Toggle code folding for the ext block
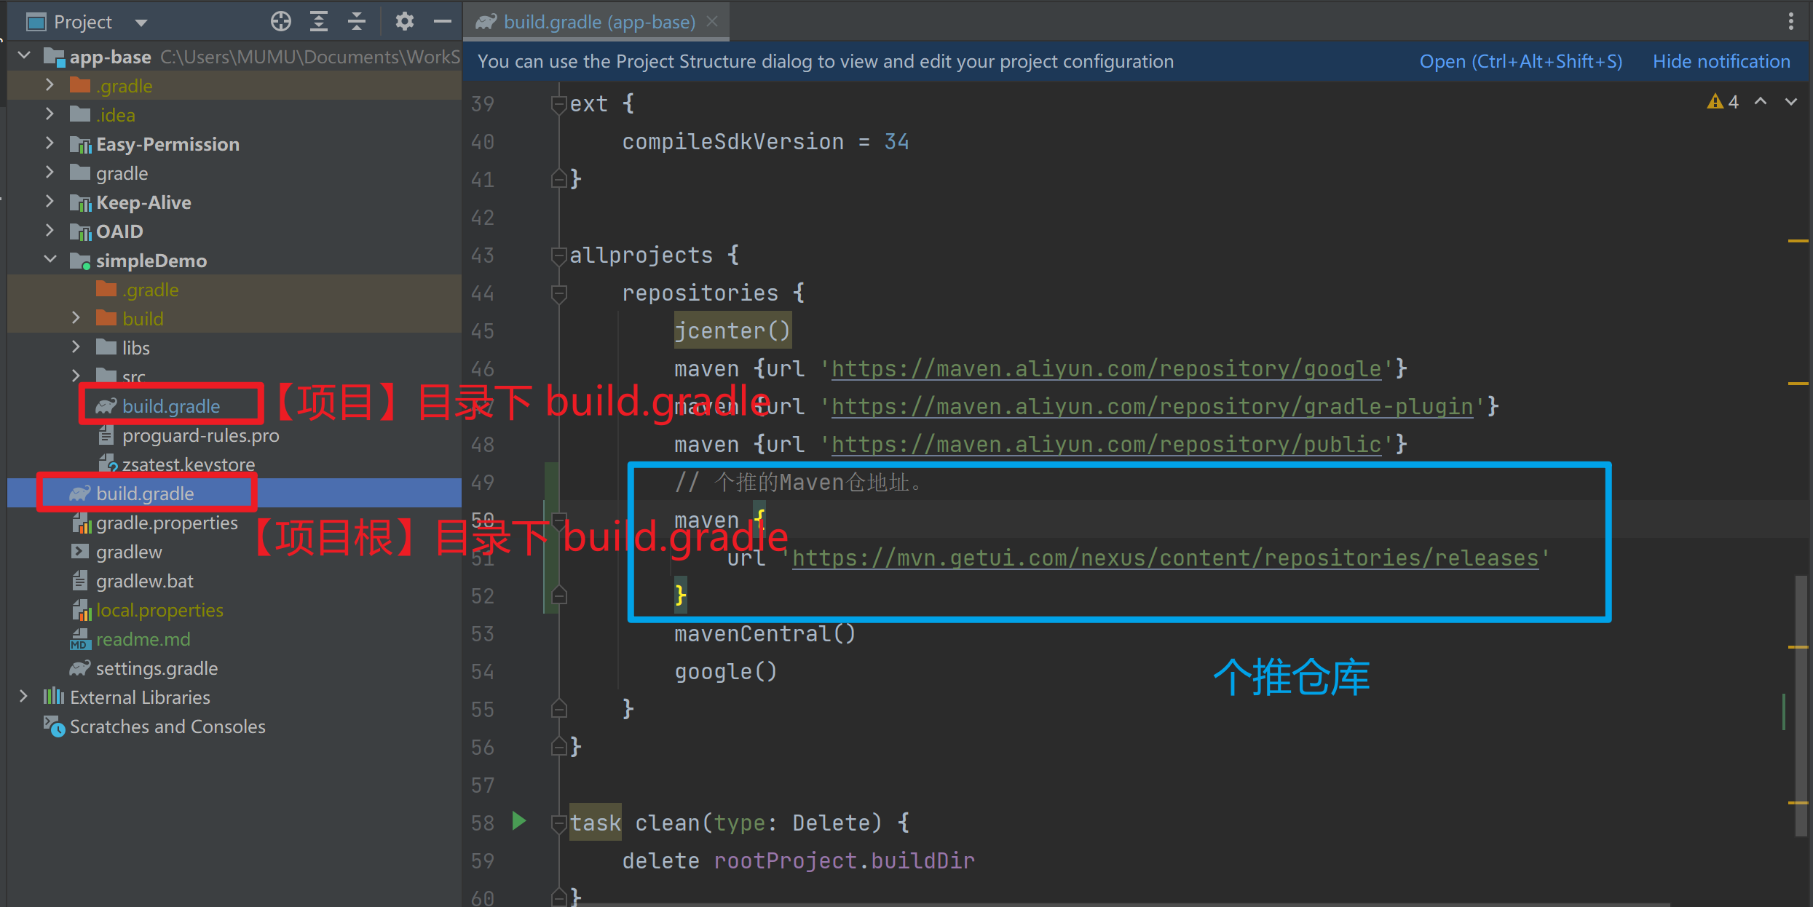 (x=559, y=104)
